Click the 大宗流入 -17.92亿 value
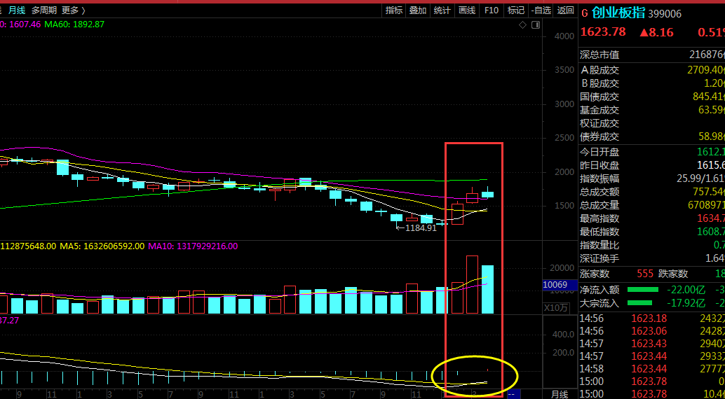Screen dimensions: 725x399 (686, 303)
